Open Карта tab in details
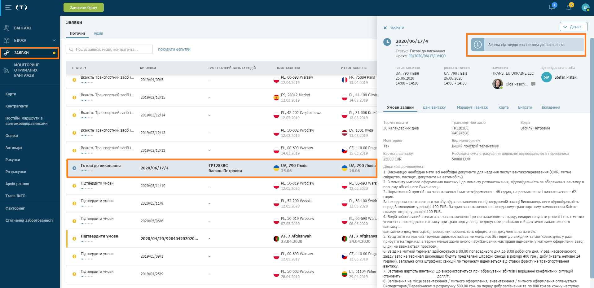 (x=504, y=107)
